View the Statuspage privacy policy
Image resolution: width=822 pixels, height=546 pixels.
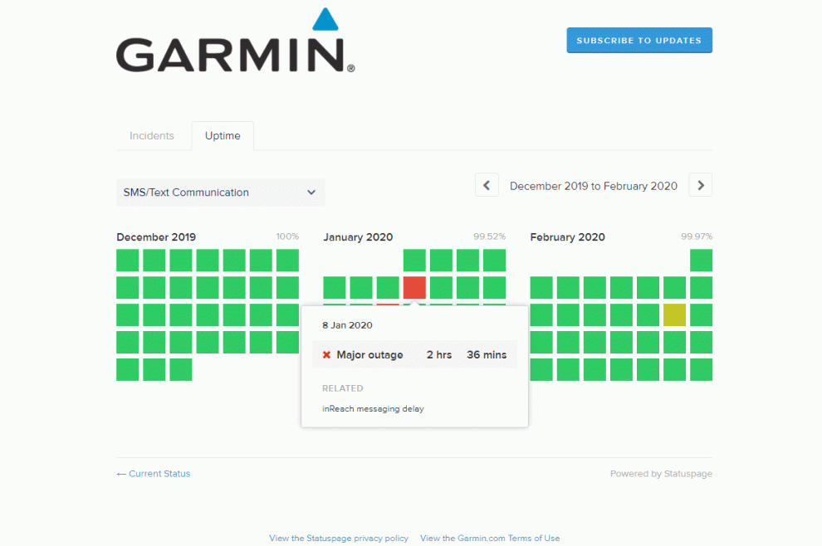coord(339,539)
